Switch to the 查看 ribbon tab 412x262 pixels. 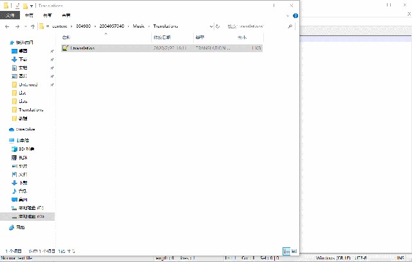(66, 15)
